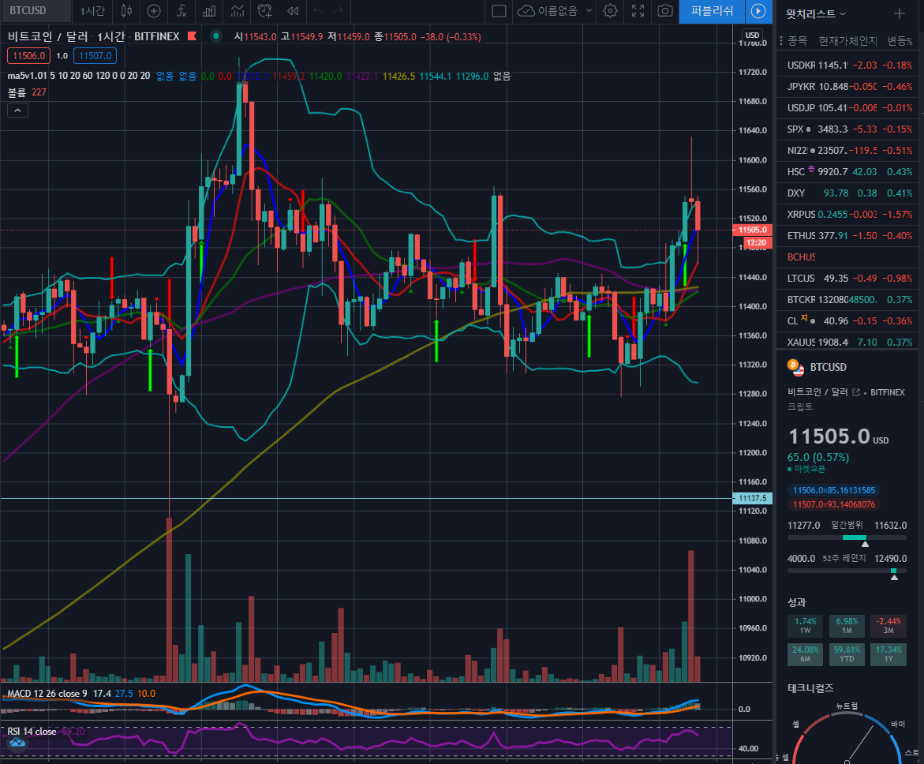Open the 1시간 interval selector
924x764 pixels.
tap(92, 10)
